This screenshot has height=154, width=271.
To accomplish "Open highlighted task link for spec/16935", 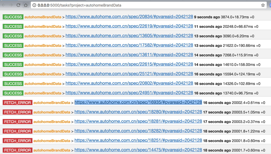I will click(138, 102).
